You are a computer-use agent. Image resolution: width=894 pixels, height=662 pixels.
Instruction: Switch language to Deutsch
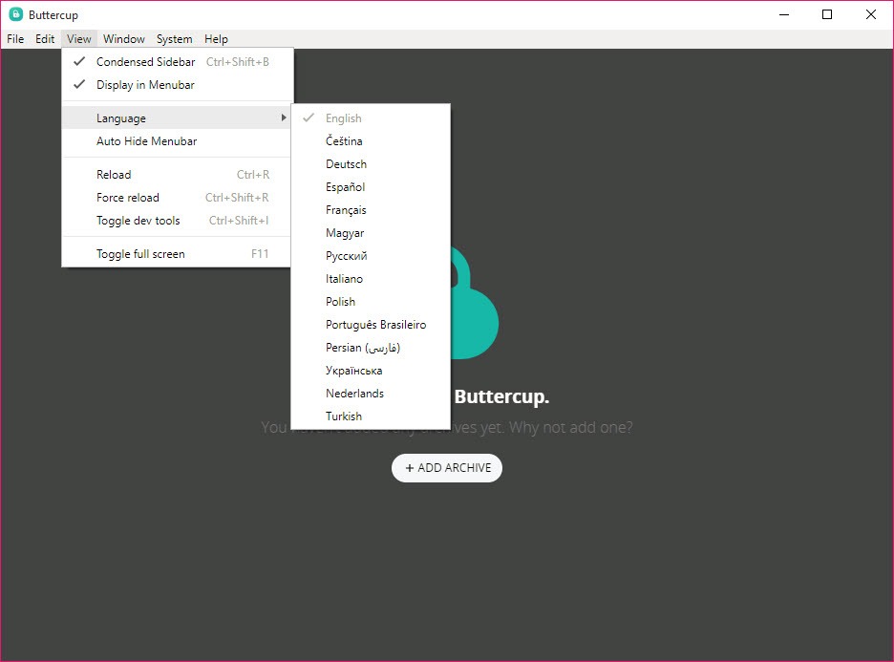click(x=371, y=163)
